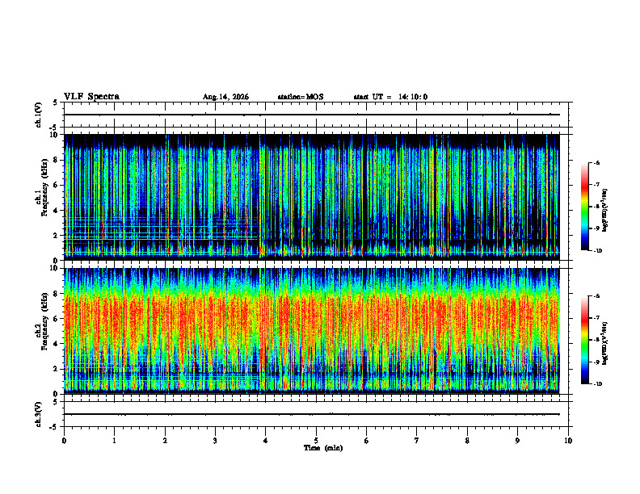Image resolution: width=640 pixels, height=494 pixels.
Task: Click time axis tick label "7"
Action: tap(417, 441)
